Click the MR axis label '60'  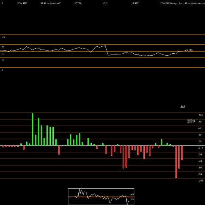200,128
